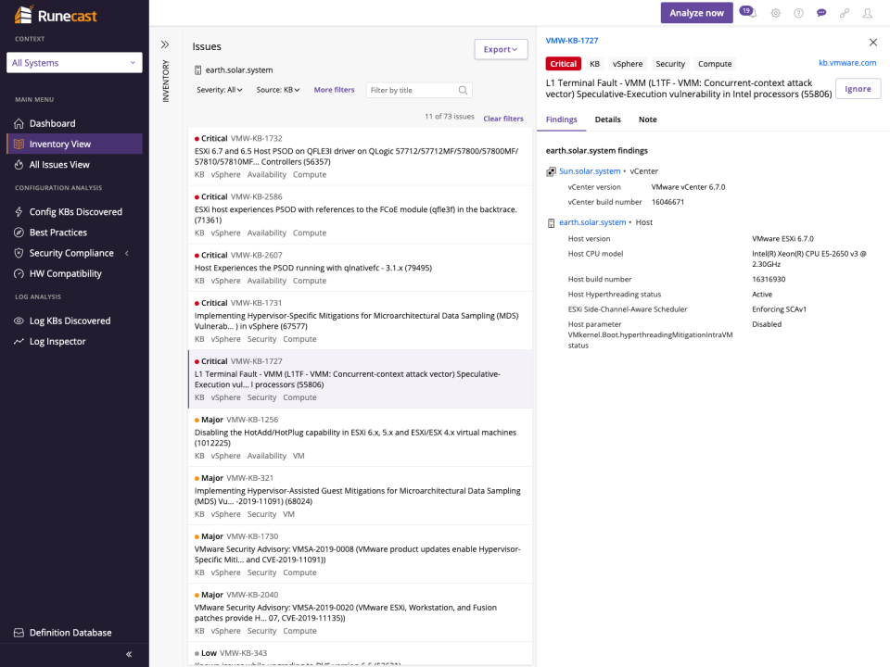Collapse the left sidebar menu
Screen dimensions: 890x667
point(129,654)
